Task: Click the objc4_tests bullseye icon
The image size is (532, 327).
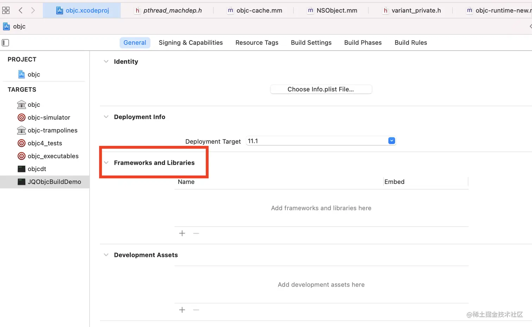Action: (x=21, y=143)
